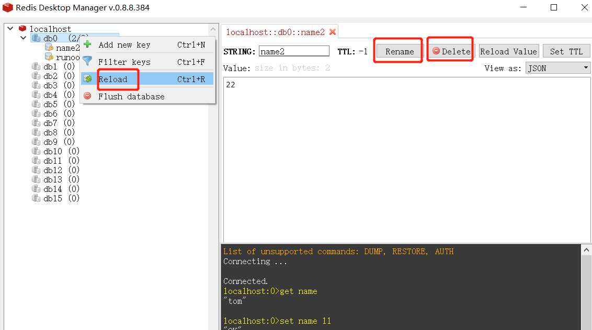Image resolution: width=592 pixels, height=330 pixels.
Task: Click the Rename button
Action: [x=400, y=51]
